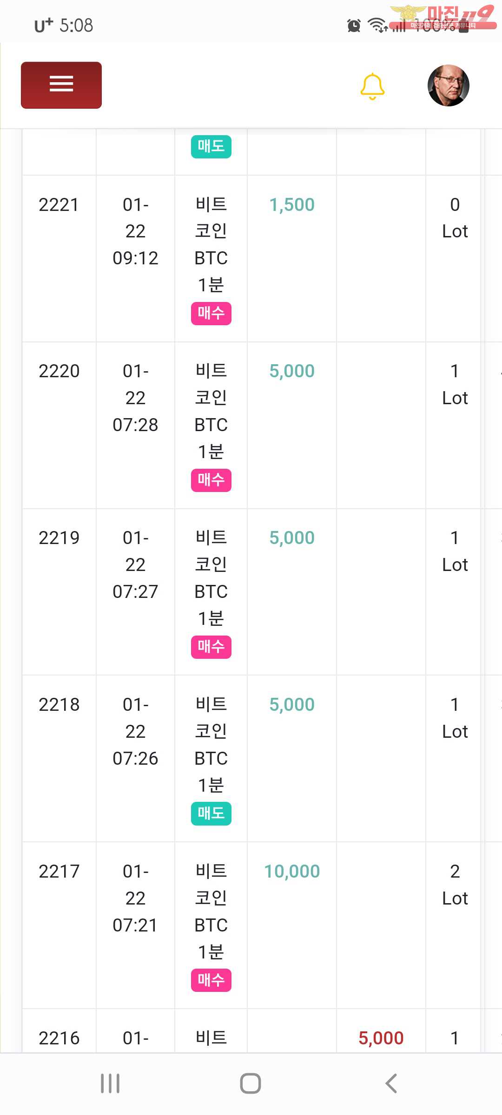Tap the Wi-Fi status icon

click(x=376, y=25)
